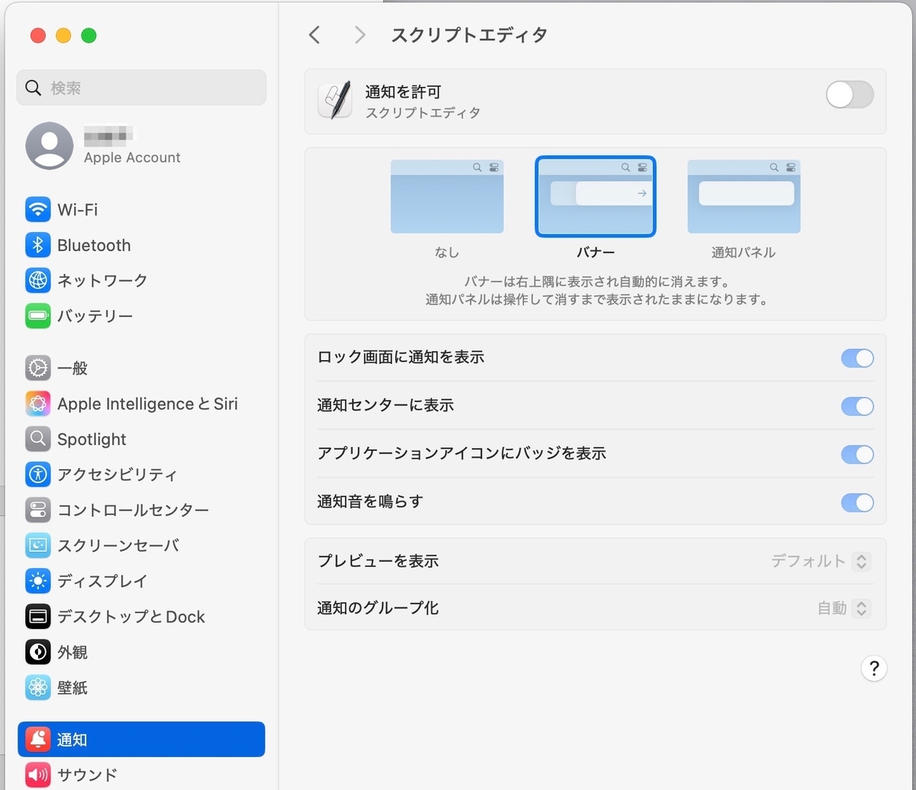Open アクセシビリティ settings icon
Screen dimensions: 916x790
pos(37,474)
